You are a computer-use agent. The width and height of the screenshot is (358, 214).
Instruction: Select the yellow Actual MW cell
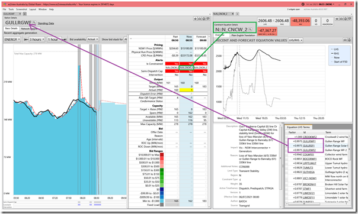point(186,90)
